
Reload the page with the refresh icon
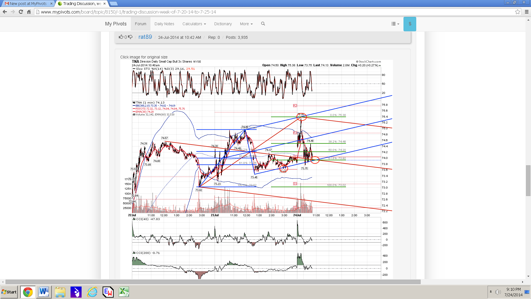[21, 12]
